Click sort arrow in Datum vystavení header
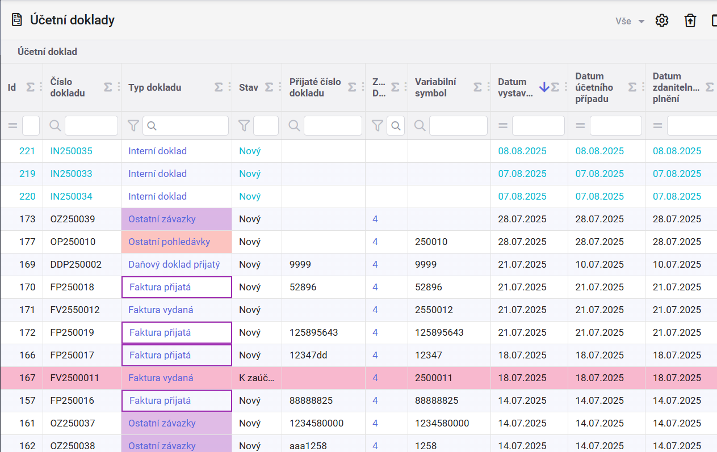Viewport: 717px width, 452px height. [544, 87]
